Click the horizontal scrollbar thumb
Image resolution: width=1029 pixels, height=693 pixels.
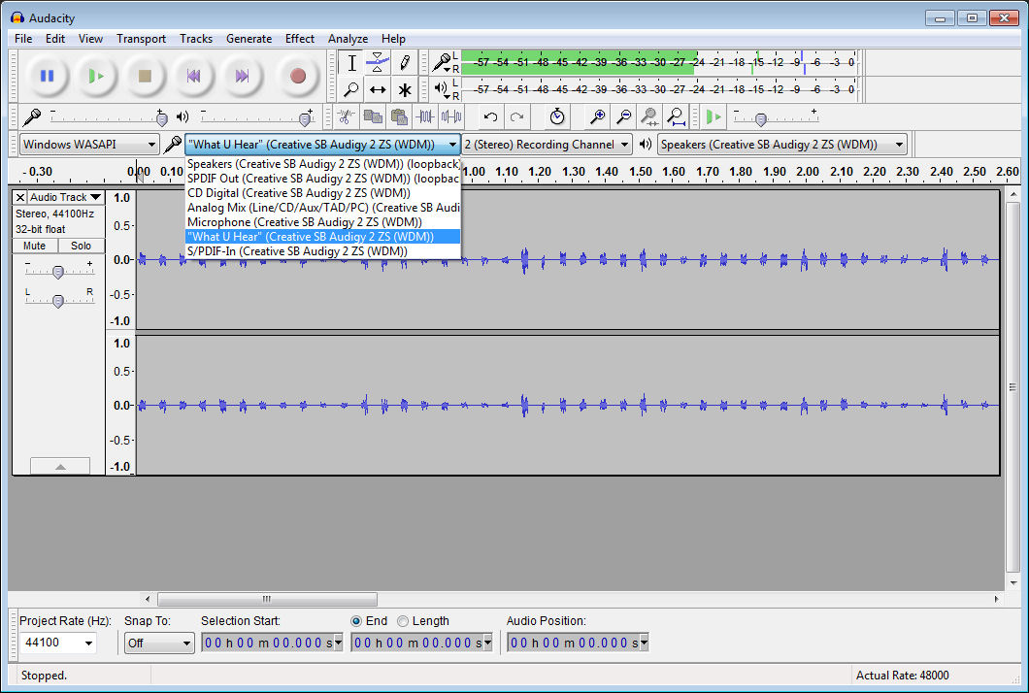tap(267, 599)
